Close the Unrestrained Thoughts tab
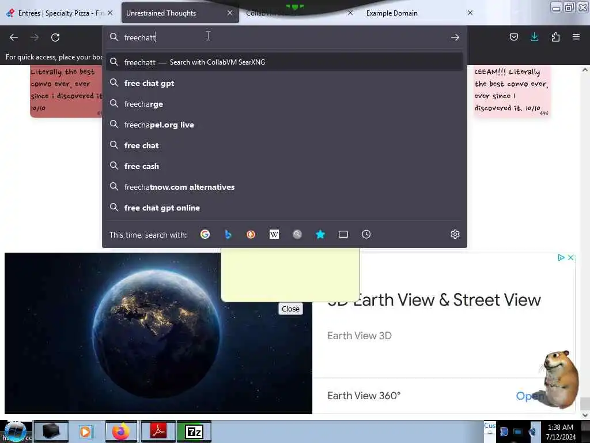Image resolution: width=590 pixels, height=443 pixels. [x=230, y=13]
